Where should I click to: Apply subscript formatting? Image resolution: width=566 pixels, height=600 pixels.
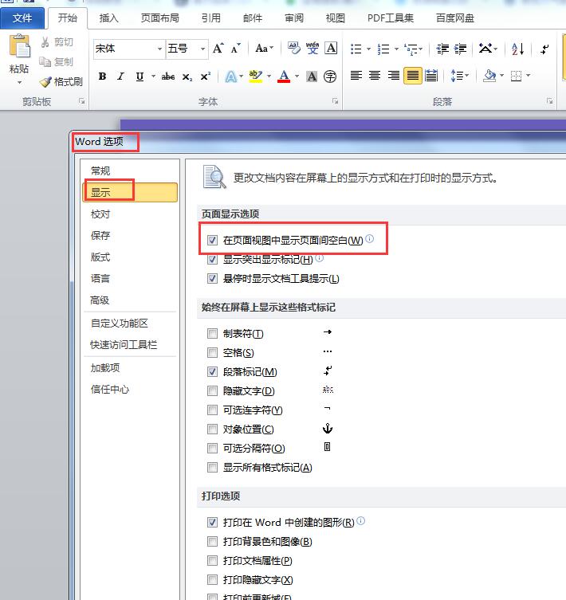click(187, 76)
